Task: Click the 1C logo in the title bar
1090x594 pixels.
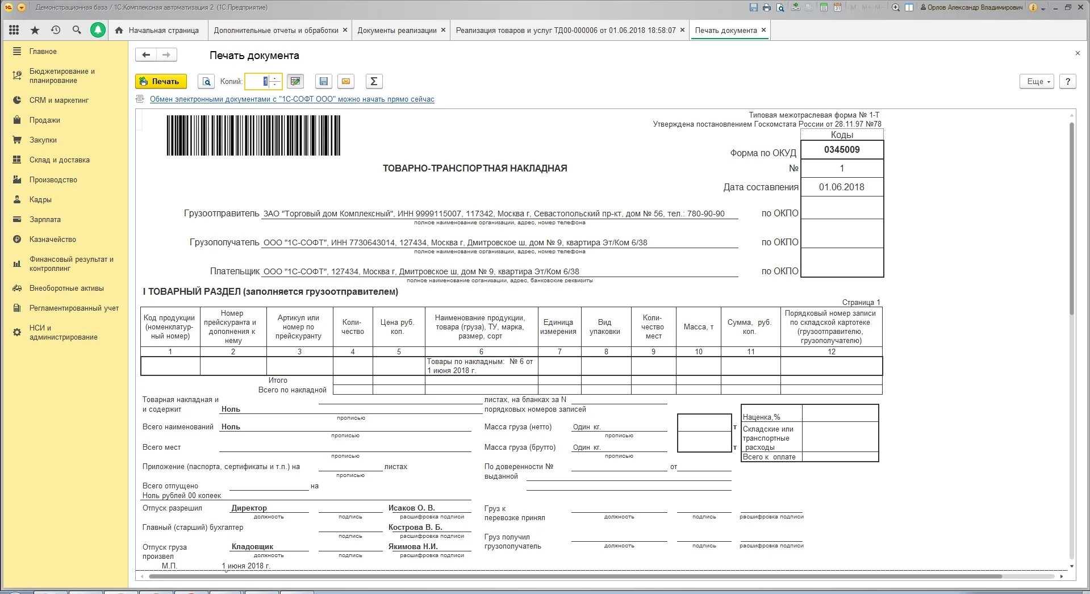Action: point(8,7)
